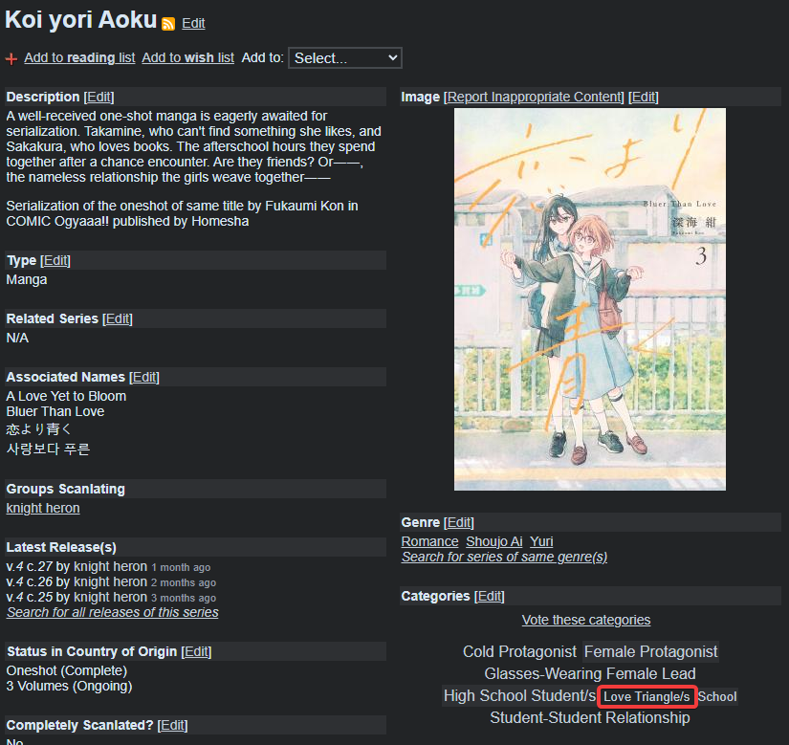Edit the Description section
Viewport: 789px width, 745px height.
[x=99, y=97]
